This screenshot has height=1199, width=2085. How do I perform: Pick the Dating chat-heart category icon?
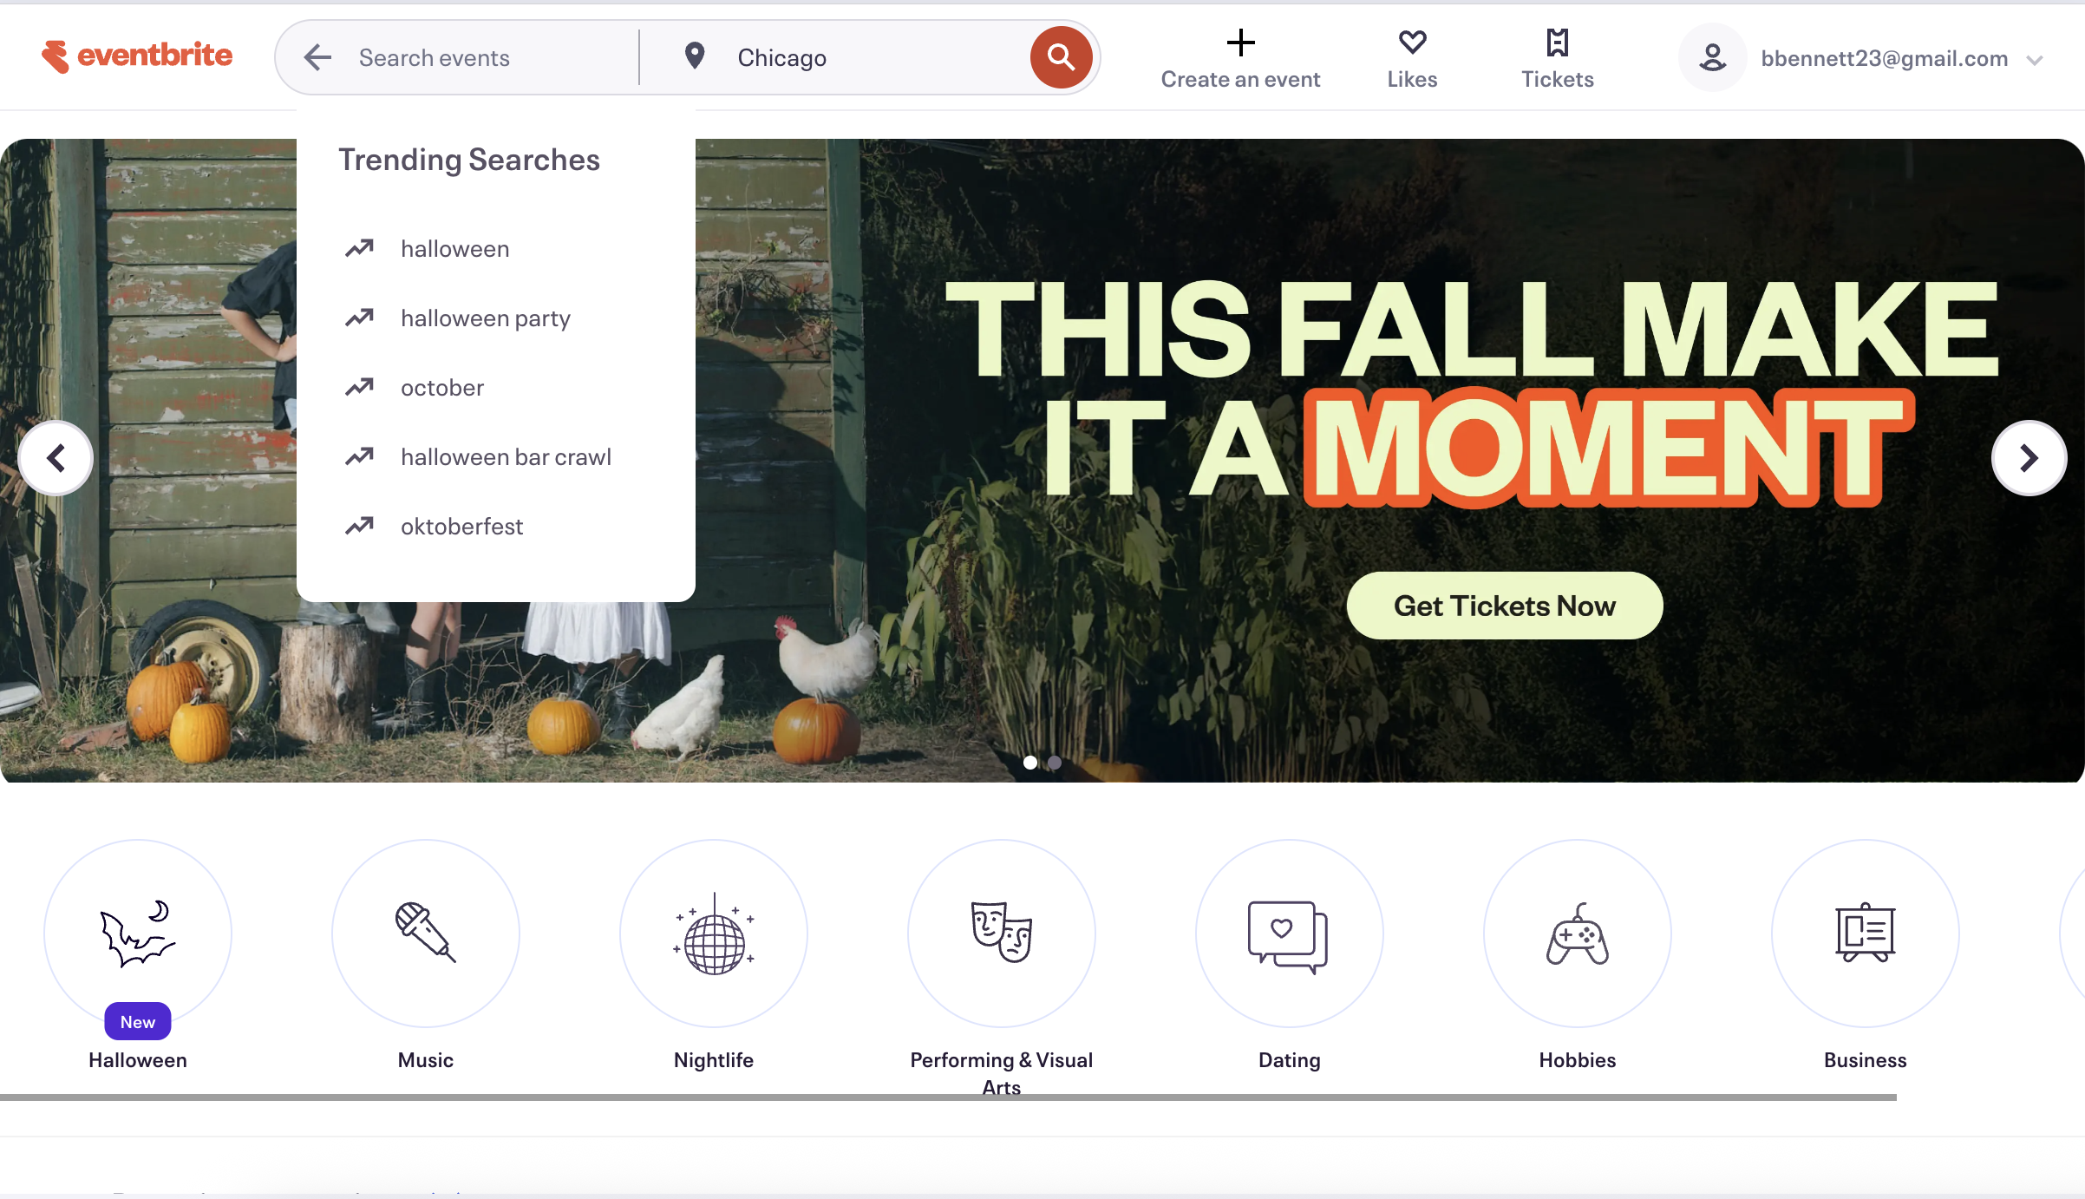(x=1289, y=934)
